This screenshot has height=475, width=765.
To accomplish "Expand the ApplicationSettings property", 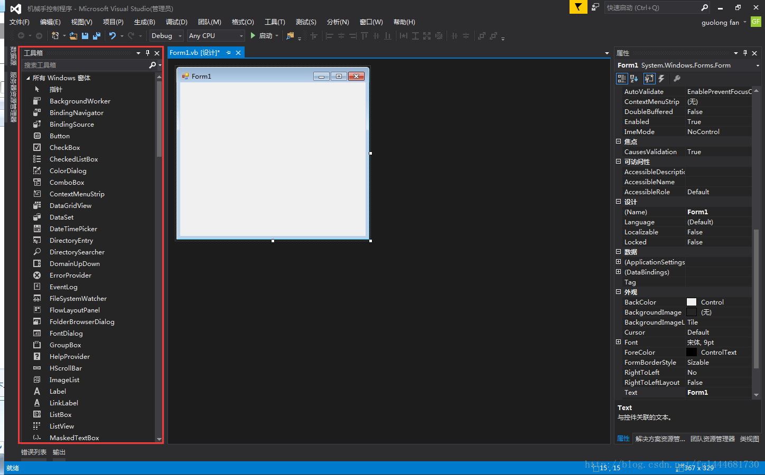I will 618,262.
